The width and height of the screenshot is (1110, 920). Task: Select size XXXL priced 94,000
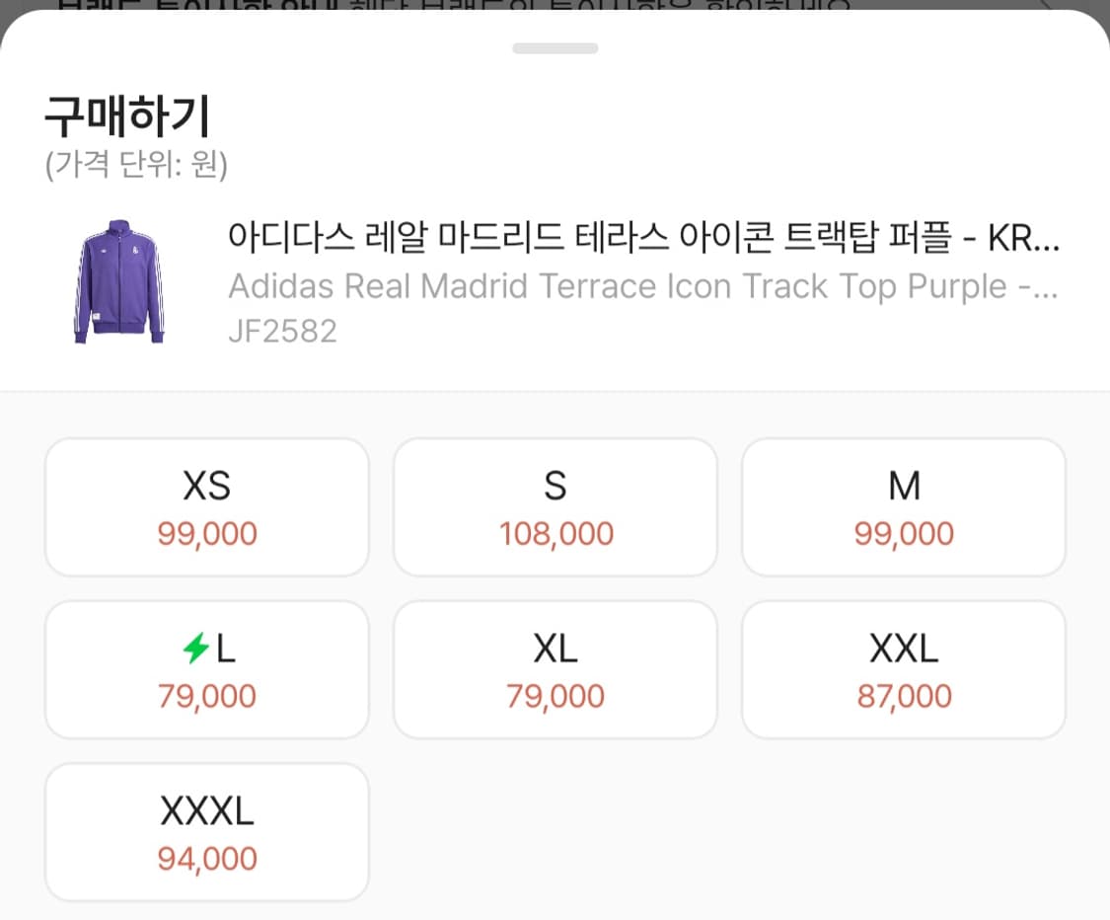[206, 831]
